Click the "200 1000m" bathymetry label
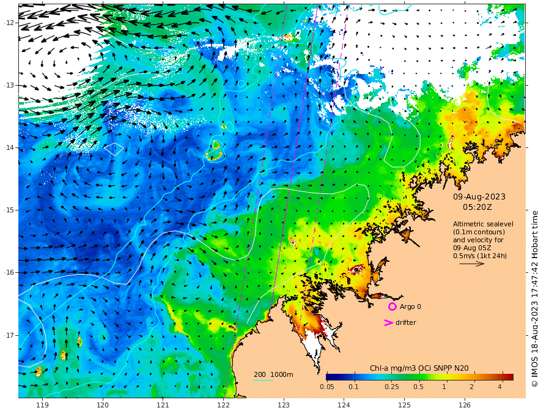Viewport: 538px width, 416px height. pos(273,374)
